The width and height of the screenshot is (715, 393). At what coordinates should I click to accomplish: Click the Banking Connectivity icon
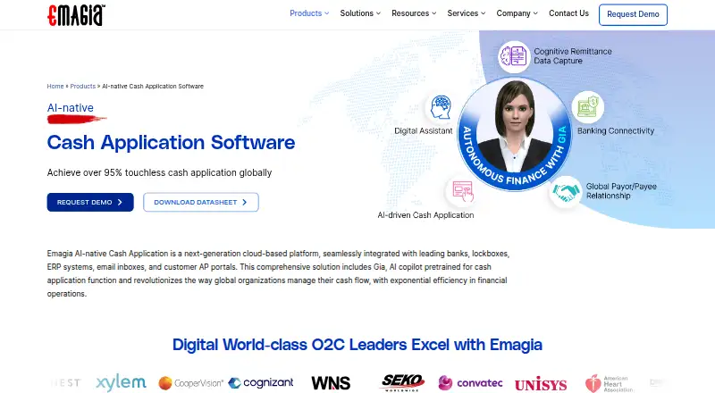tap(588, 107)
